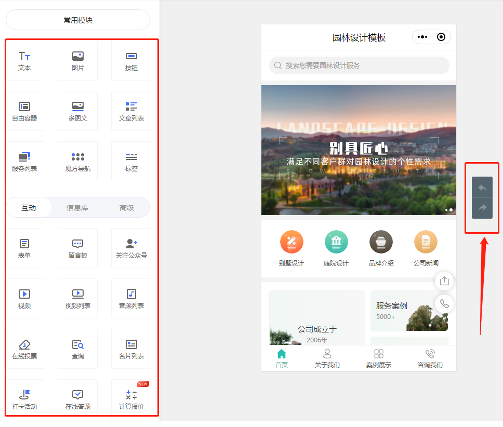The width and height of the screenshot is (503, 427).
Task: Click the floating phone call icon
Action: tap(444, 303)
